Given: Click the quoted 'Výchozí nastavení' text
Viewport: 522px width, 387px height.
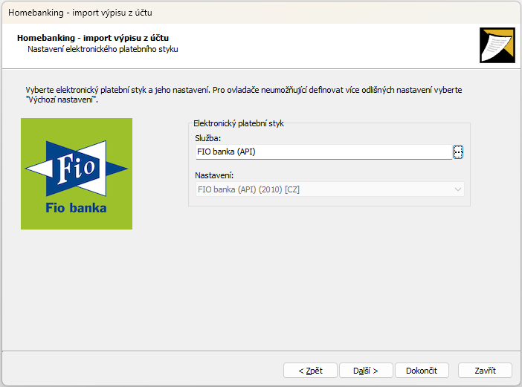Looking at the screenshot, I should click(x=62, y=99).
